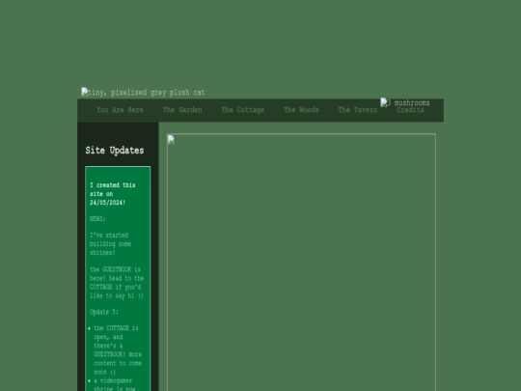The image size is (521, 391).
Task: Click 'the COTTAGE is open' bullet
Action: point(118,350)
